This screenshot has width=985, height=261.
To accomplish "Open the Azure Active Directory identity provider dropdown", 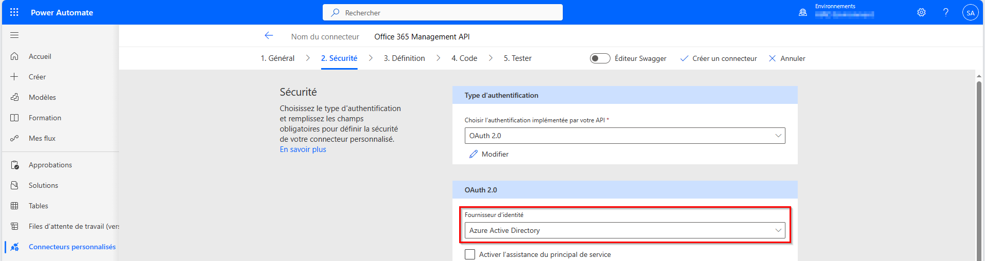I will (x=625, y=230).
